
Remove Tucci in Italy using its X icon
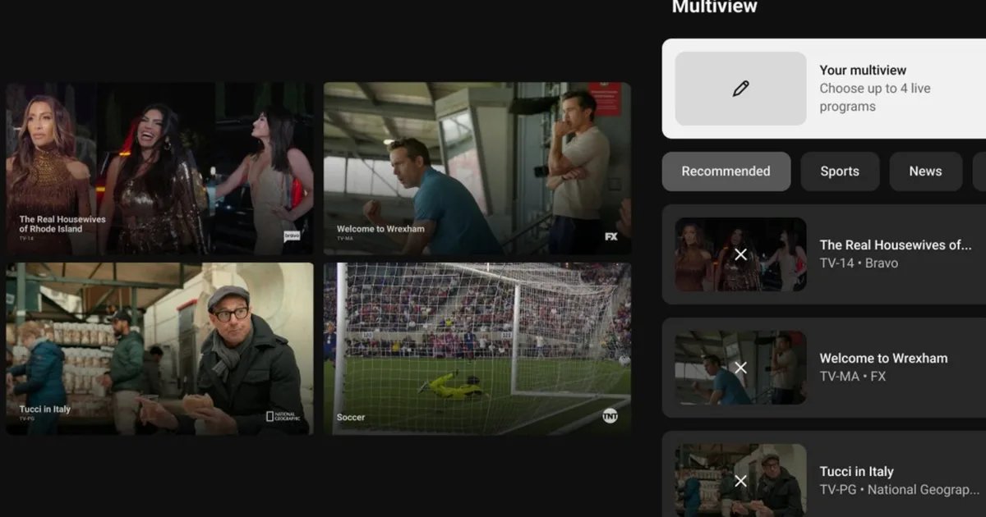click(740, 481)
